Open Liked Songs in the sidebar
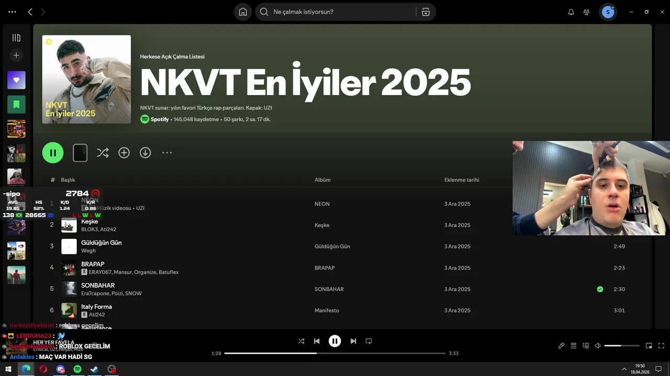The width and height of the screenshot is (670, 376). click(16, 80)
